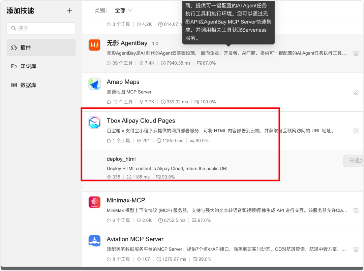Expand the Minimax-MCP plugin title
Viewport: 364px width, 271px height.
126,200
